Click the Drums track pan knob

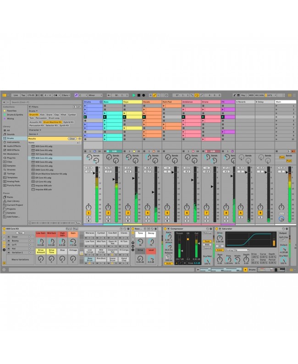pyautogui.click(x=88, y=207)
